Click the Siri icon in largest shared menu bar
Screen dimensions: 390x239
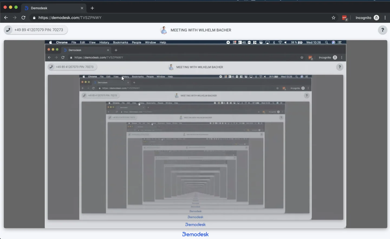click(333, 42)
